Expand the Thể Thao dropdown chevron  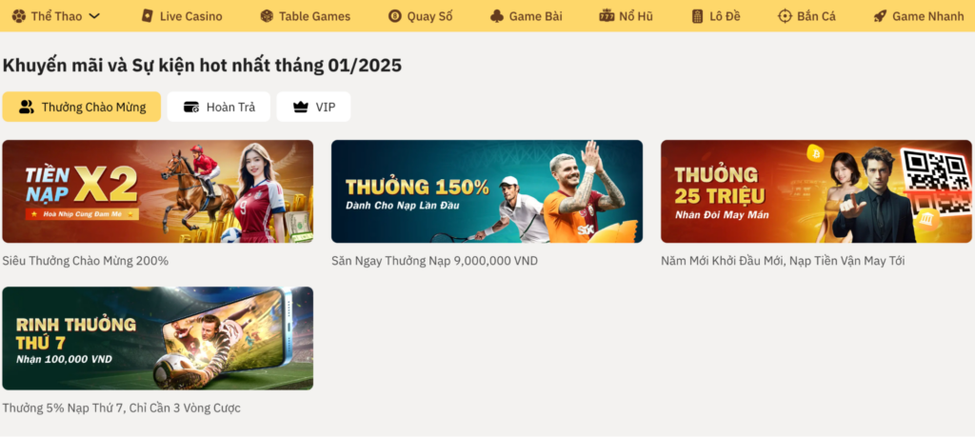[x=94, y=16]
